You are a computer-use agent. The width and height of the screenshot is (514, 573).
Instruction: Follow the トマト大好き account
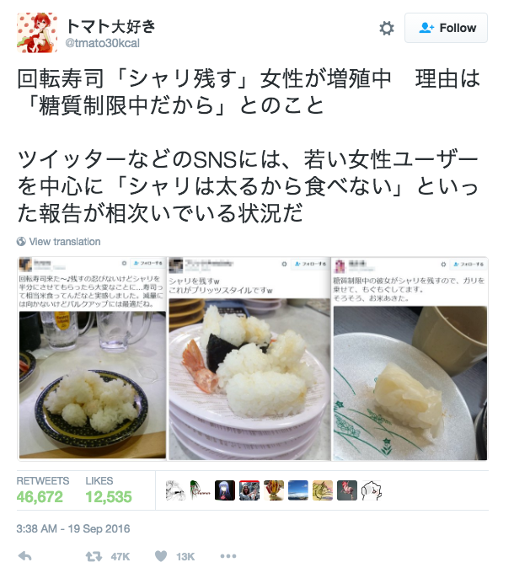[x=446, y=28]
